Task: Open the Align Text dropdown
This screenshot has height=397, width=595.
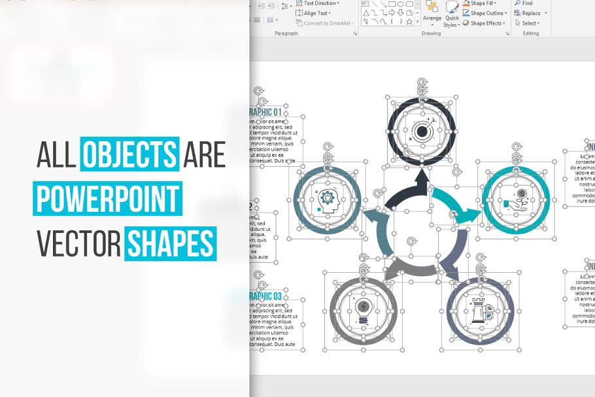Action: (315, 13)
